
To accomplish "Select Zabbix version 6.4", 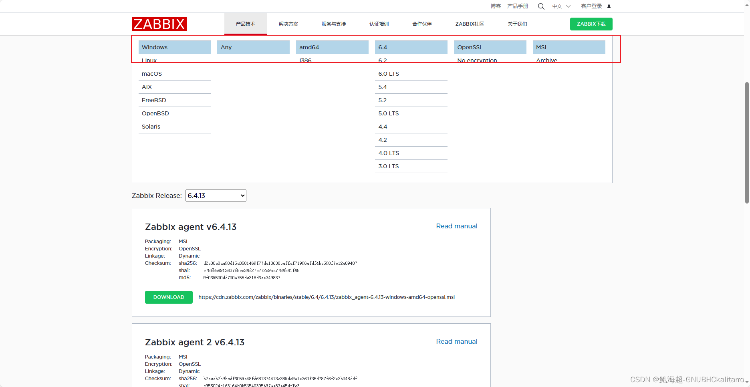I will click(411, 47).
